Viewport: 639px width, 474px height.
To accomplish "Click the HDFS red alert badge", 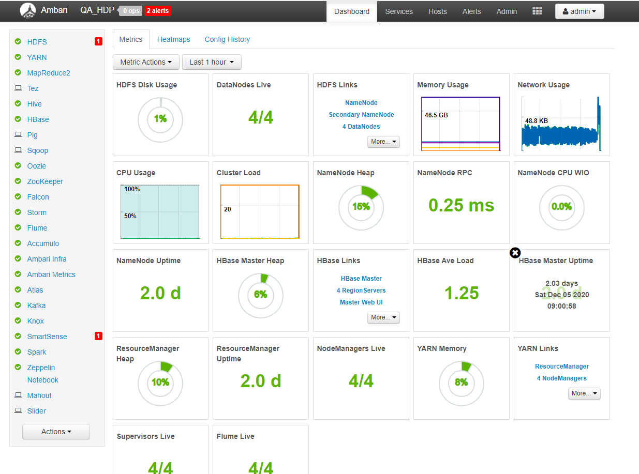I will coord(98,42).
